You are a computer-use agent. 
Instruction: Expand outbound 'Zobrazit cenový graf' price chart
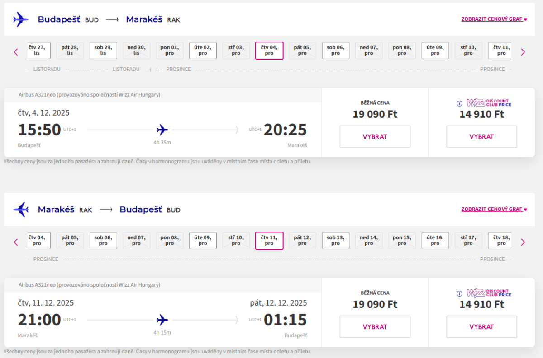(x=494, y=19)
